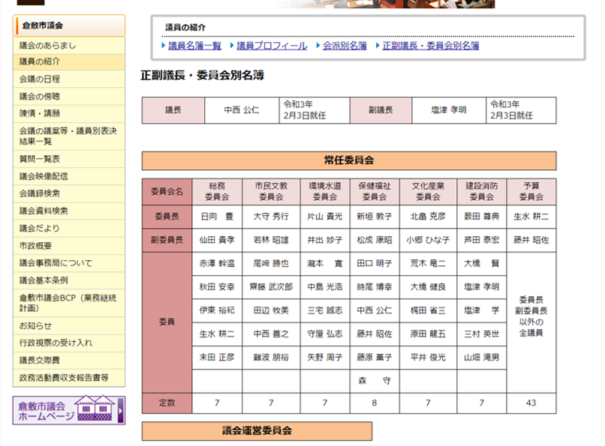This screenshot has height=446, width=605.
Task: Click the 倉敷市議会 sidebar header
Action: (69, 25)
